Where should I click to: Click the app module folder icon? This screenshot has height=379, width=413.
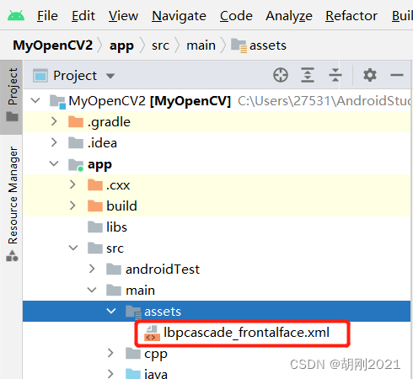[76, 164]
